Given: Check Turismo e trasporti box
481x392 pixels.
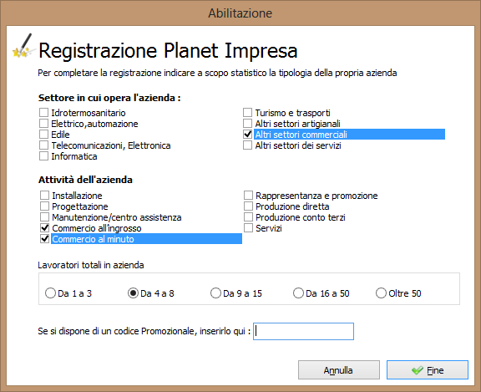Looking at the screenshot, I should pos(247,113).
